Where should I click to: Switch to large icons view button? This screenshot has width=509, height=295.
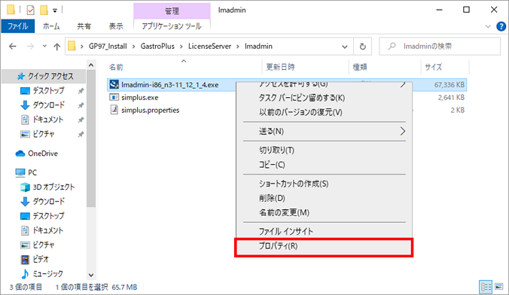coord(499,287)
